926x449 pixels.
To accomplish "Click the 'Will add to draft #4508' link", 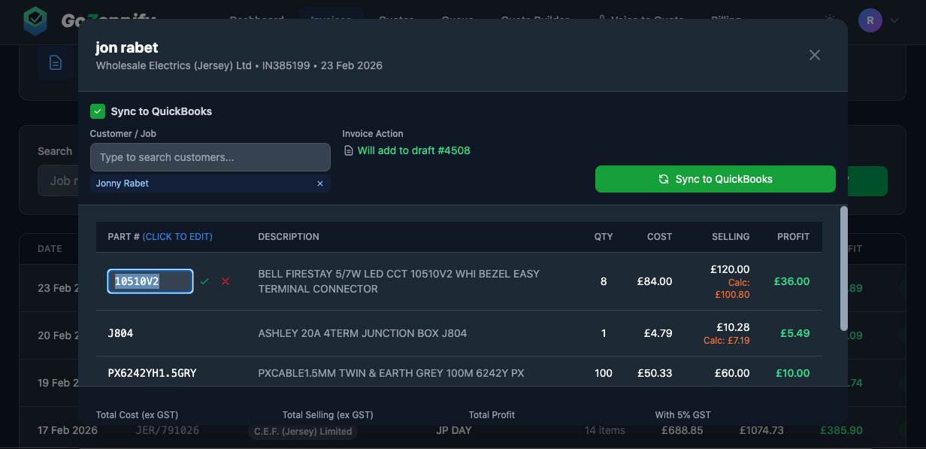I will click(413, 150).
